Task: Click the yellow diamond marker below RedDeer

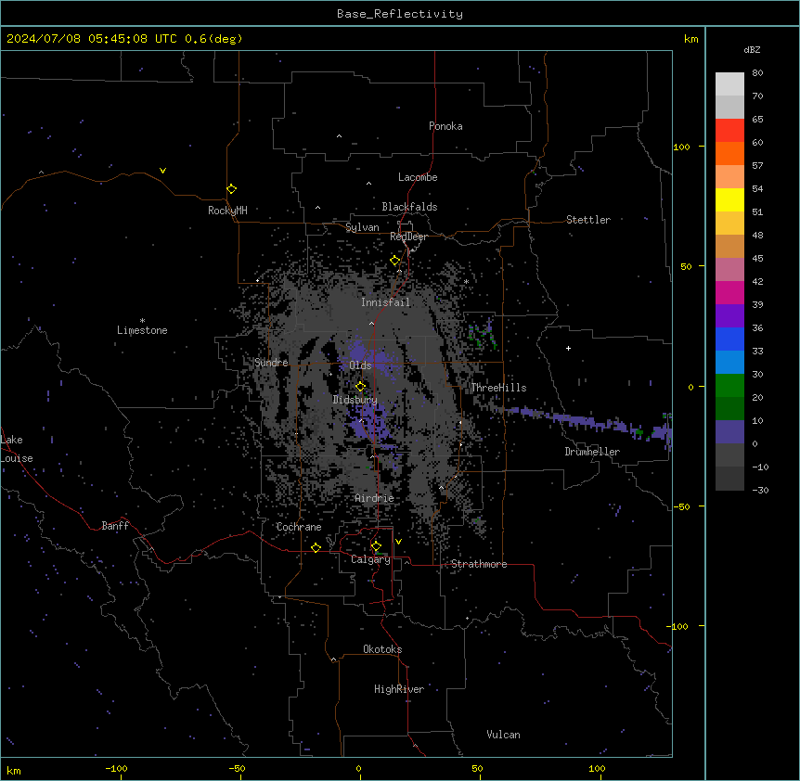Action: [x=395, y=261]
